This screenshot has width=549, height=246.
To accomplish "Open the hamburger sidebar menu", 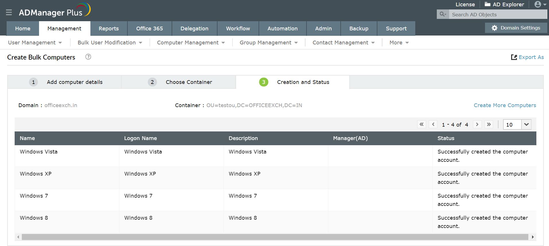I will click(x=9, y=12).
